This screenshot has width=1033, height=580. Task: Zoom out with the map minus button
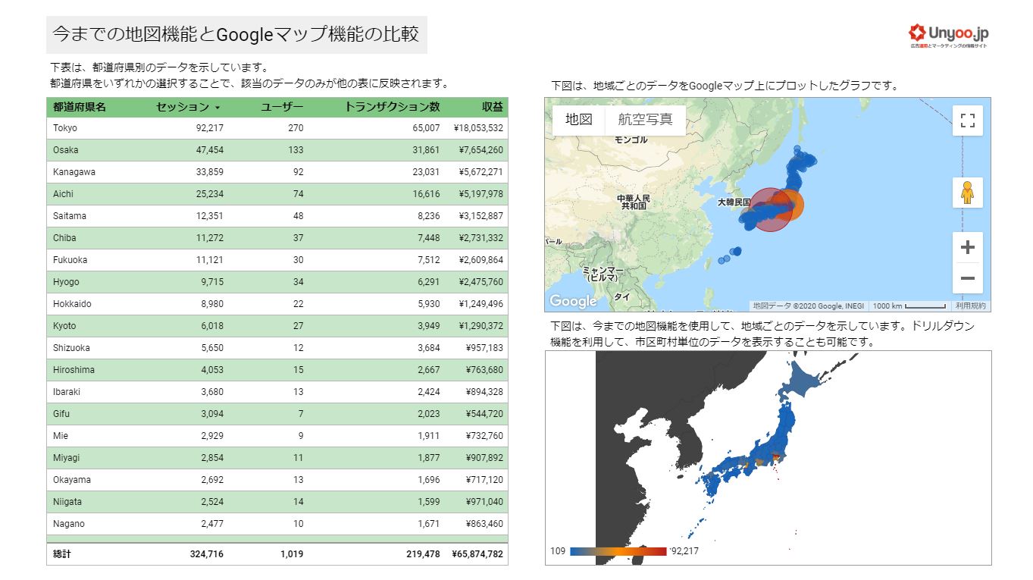click(x=967, y=278)
